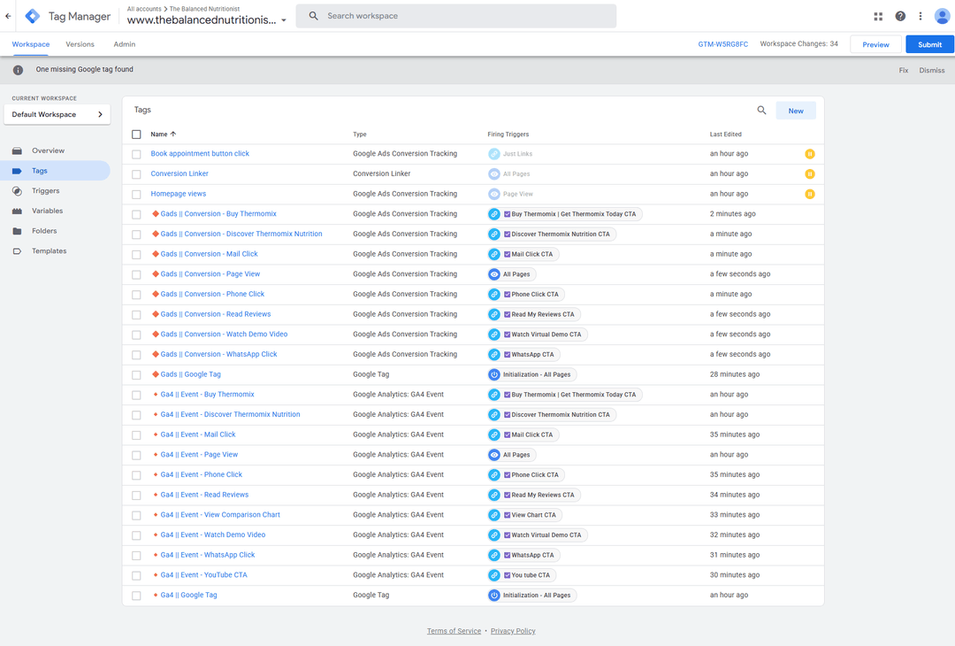
Task: Click New to create a tag
Action: pyautogui.click(x=796, y=111)
